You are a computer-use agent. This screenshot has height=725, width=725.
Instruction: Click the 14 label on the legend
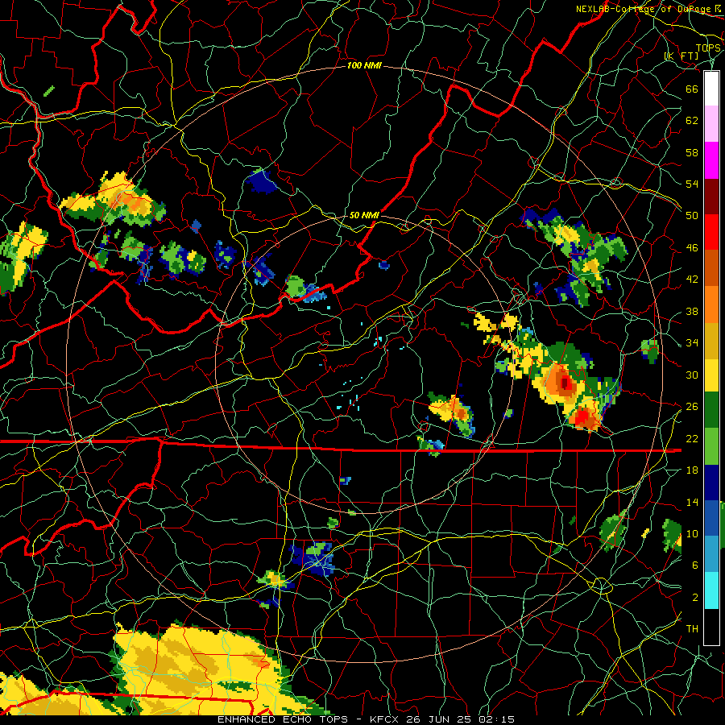pyautogui.click(x=692, y=502)
